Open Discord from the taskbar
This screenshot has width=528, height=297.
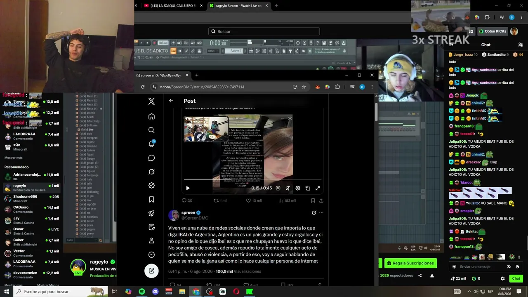point(155,292)
